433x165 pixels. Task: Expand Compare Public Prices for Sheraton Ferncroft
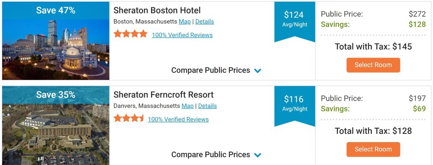point(216,155)
